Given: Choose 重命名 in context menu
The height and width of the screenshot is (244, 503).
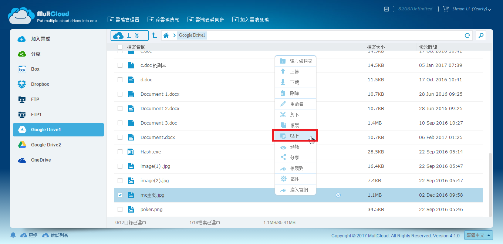Looking at the screenshot, I should [x=296, y=104].
